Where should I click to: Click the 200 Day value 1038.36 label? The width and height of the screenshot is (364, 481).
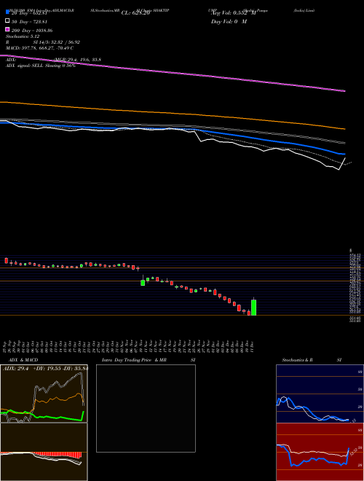[32, 31]
